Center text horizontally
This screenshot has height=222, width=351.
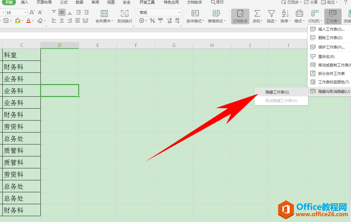[62, 21]
